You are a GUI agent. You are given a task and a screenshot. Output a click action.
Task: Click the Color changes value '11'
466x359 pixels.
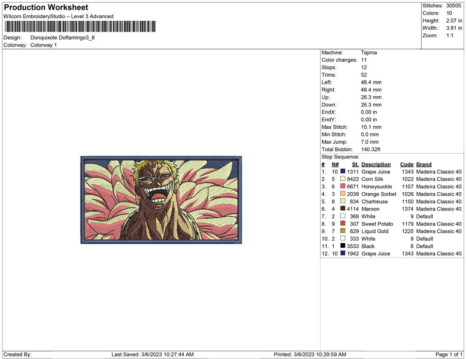click(x=364, y=60)
